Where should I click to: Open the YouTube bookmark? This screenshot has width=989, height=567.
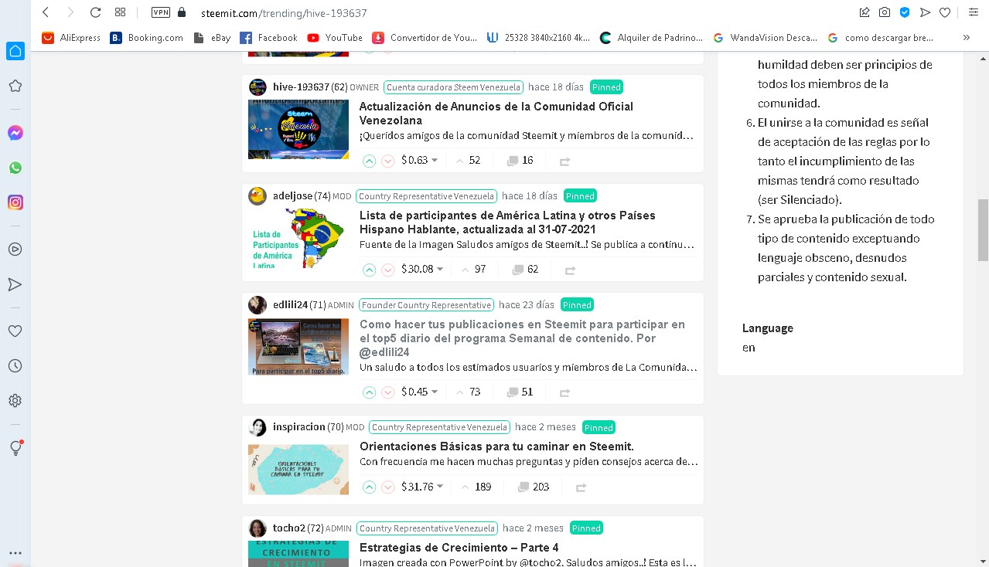point(335,37)
